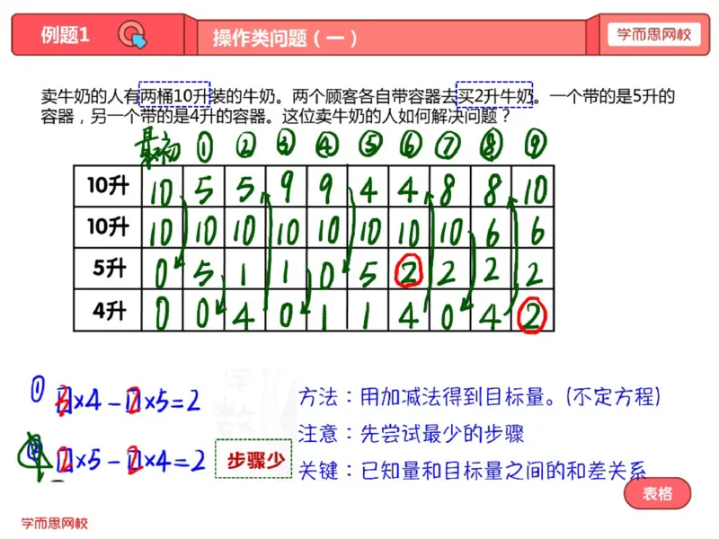Click the 步骤少 dashed label box
This screenshot has height=539, width=719.
tap(253, 459)
